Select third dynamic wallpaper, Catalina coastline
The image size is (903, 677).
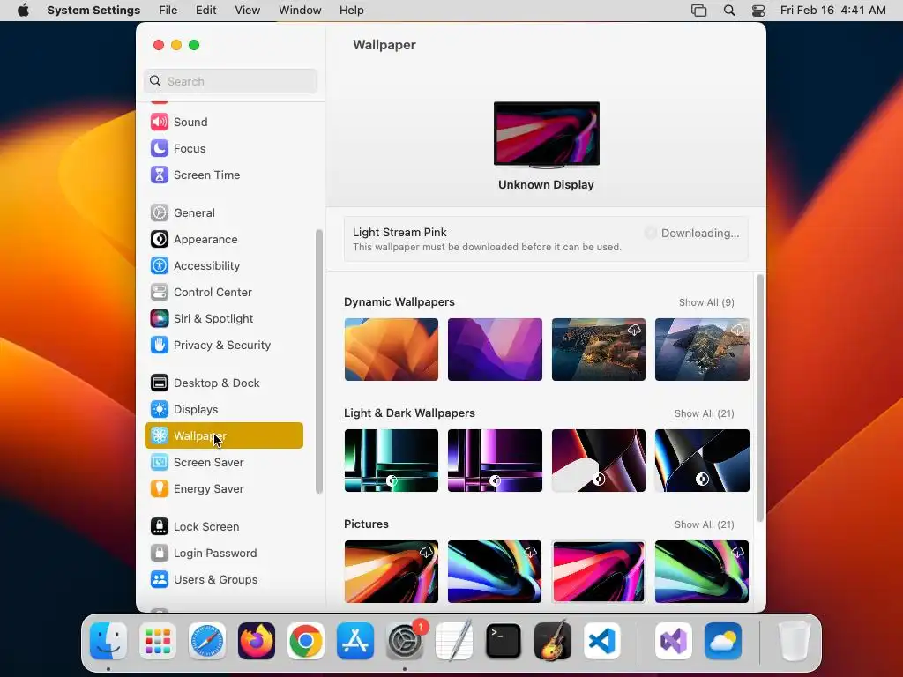click(x=599, y=349)
